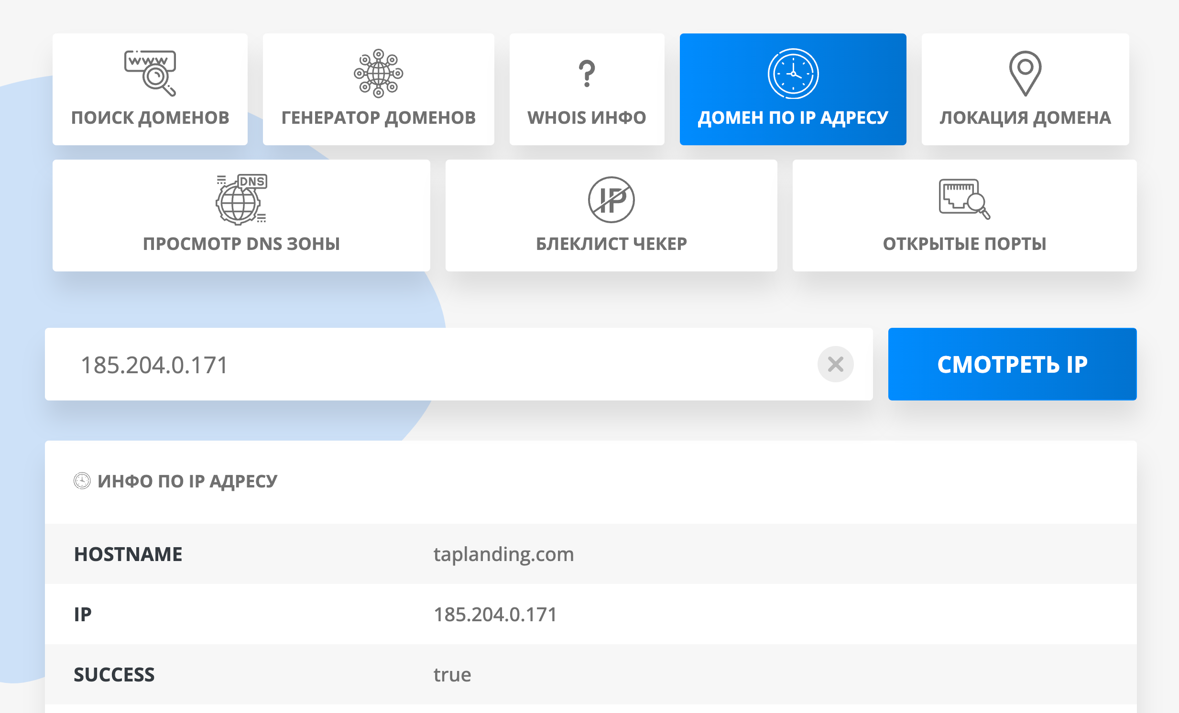Image resolution: width=1179 pixels, height=713 pixels.
Task: Clear the IP address input field
Action: (835, 365)
